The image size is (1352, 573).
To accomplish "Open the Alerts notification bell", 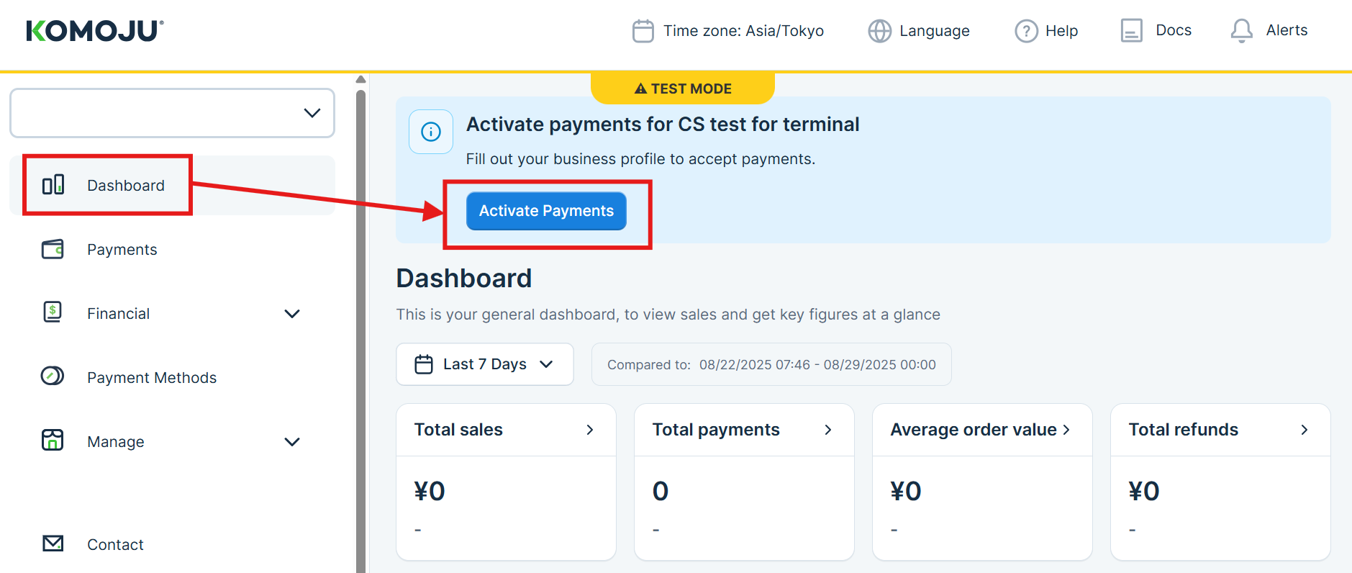I will (1241, 30).
